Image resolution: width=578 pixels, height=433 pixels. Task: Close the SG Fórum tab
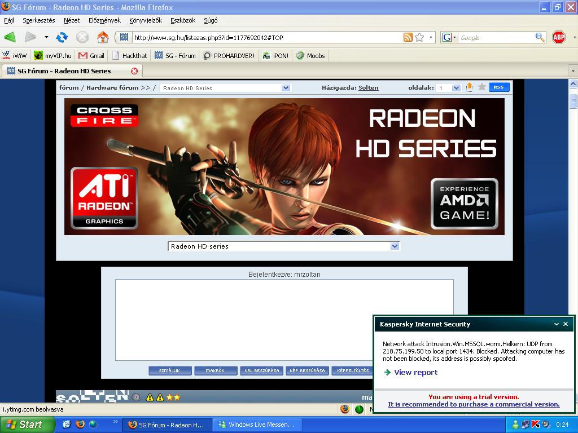(134, 71)
